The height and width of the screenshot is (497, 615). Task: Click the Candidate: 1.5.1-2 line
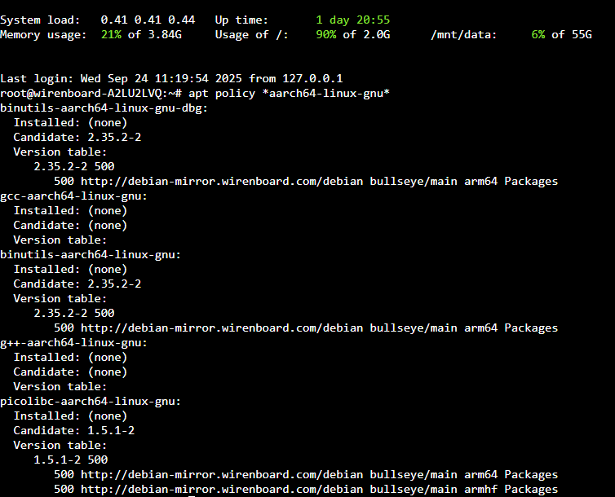[x=73, y=431]
